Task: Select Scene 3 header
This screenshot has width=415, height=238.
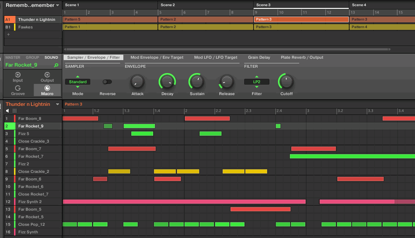Action: tap(301, 5)
